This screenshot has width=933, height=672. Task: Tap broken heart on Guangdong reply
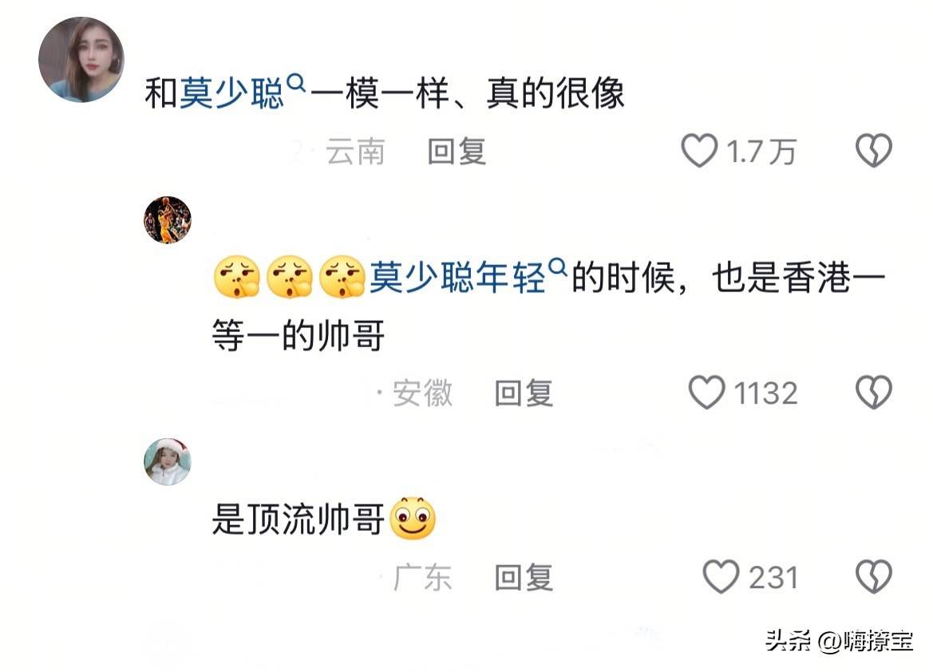pyautogui.click(x=873, y=576)
